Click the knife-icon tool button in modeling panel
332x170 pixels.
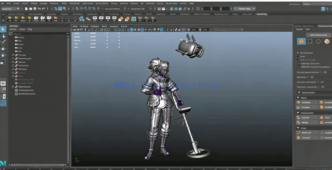307,133
